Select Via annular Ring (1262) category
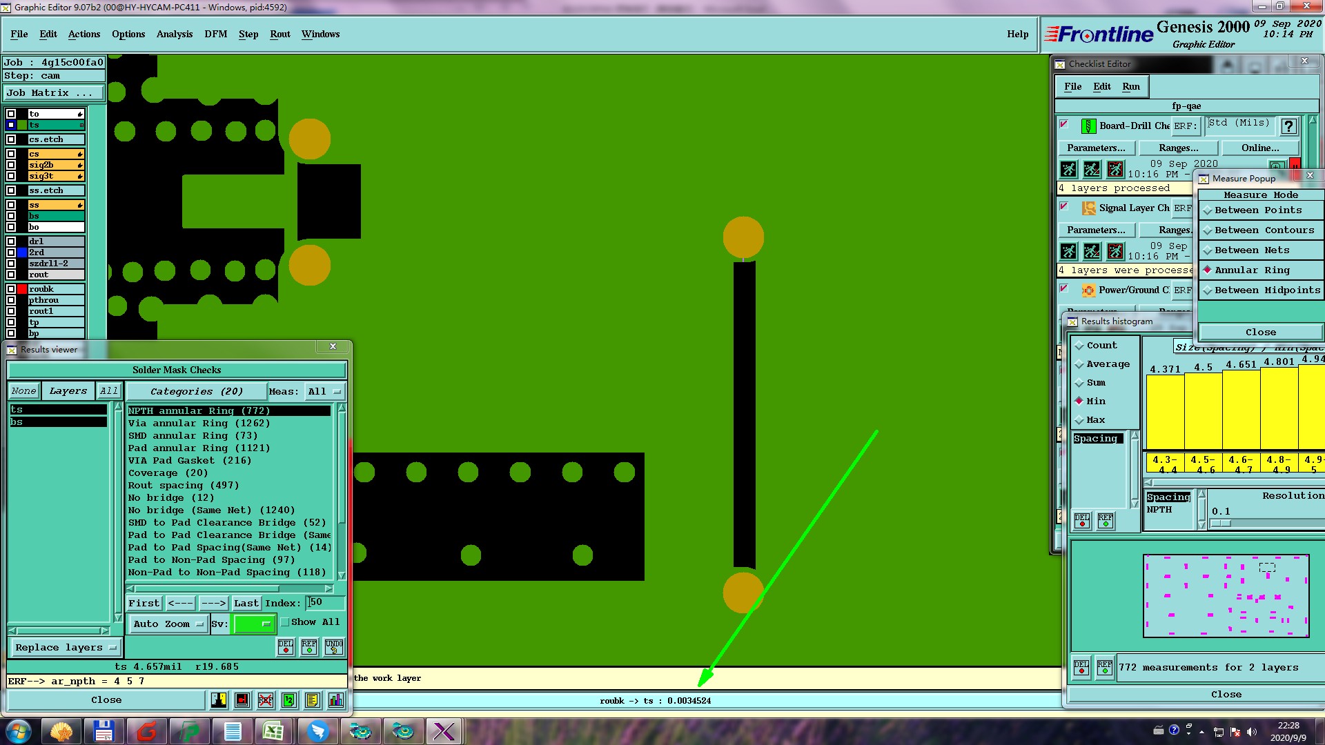This screenshot has width=1325, height=745. (x=199, y=424)
